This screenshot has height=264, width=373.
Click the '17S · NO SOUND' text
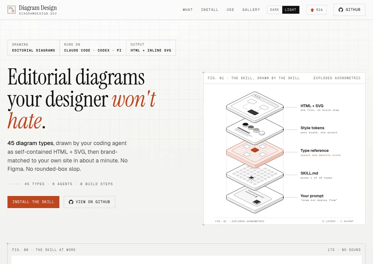coord(344,250)
